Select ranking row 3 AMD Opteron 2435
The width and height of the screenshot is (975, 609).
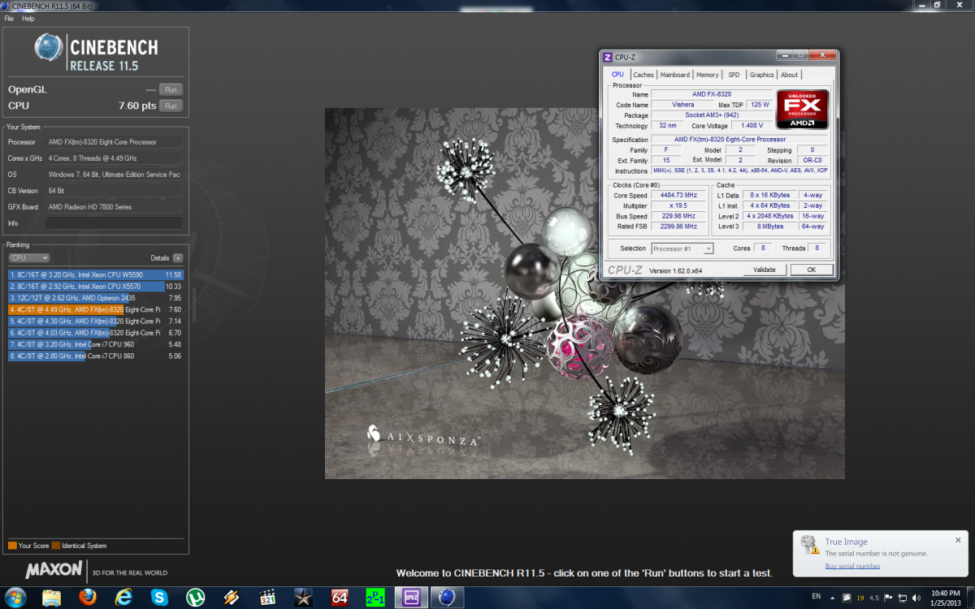click(x=96, y=298)
